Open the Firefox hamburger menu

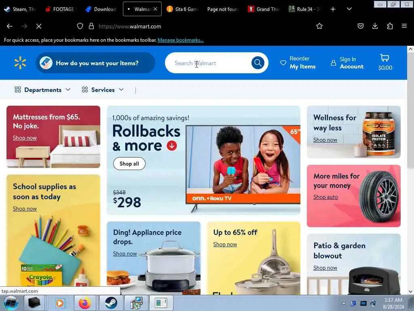pos(404,26)
